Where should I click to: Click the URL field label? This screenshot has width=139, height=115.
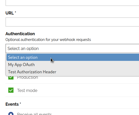10,13
